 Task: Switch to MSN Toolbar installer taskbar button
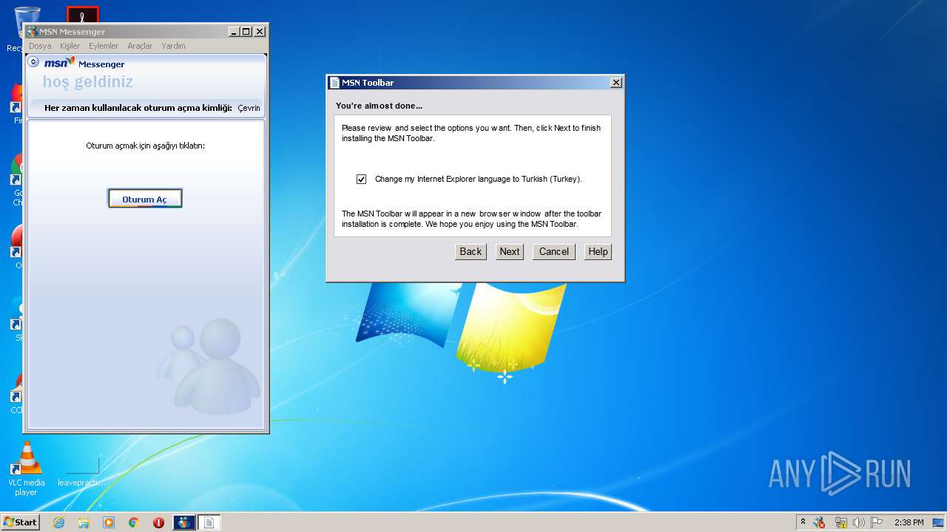tap(209, 522)
